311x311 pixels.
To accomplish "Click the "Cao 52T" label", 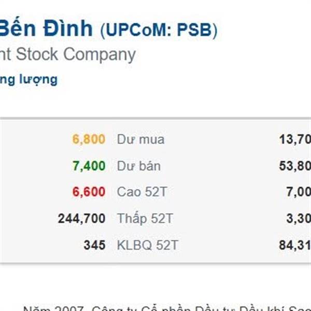I will tap(142, 192).
